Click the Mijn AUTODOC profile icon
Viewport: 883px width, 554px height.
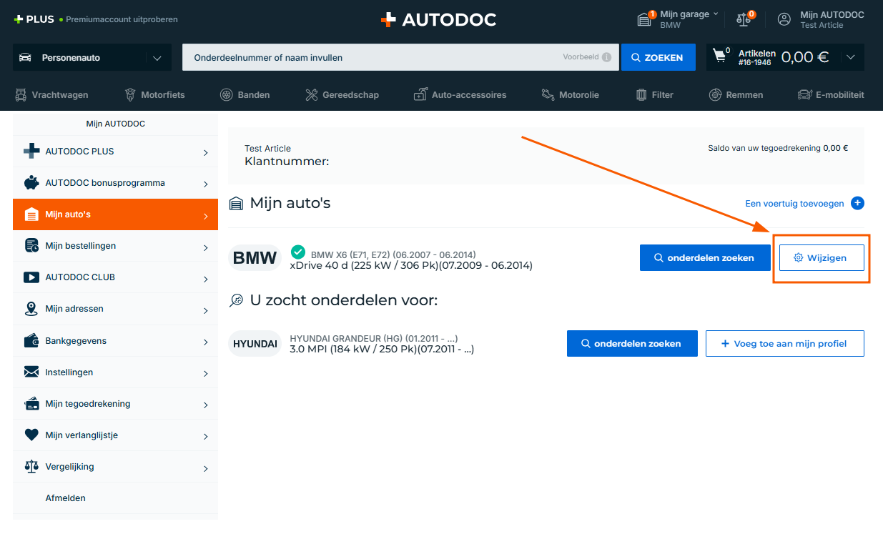(x=784, y=19)
